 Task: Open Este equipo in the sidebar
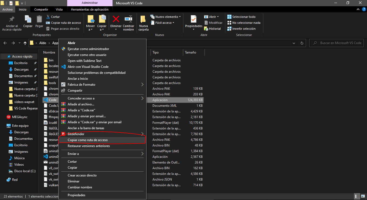click(x=19, y=125)
